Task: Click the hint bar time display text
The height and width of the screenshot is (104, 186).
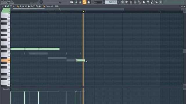Action: point(7,3)
